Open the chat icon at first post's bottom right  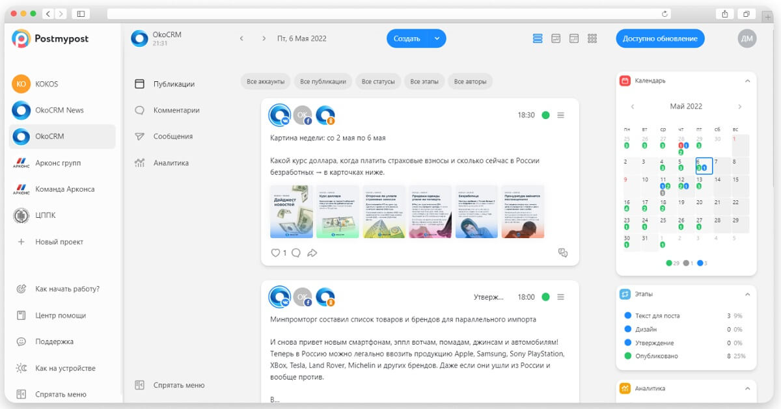[563, 253]
